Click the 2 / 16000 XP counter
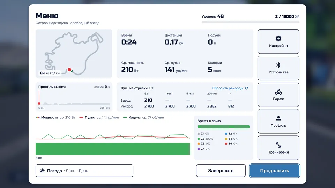The width and height of the screenshot is (335, 188). (x=287, y=16)
